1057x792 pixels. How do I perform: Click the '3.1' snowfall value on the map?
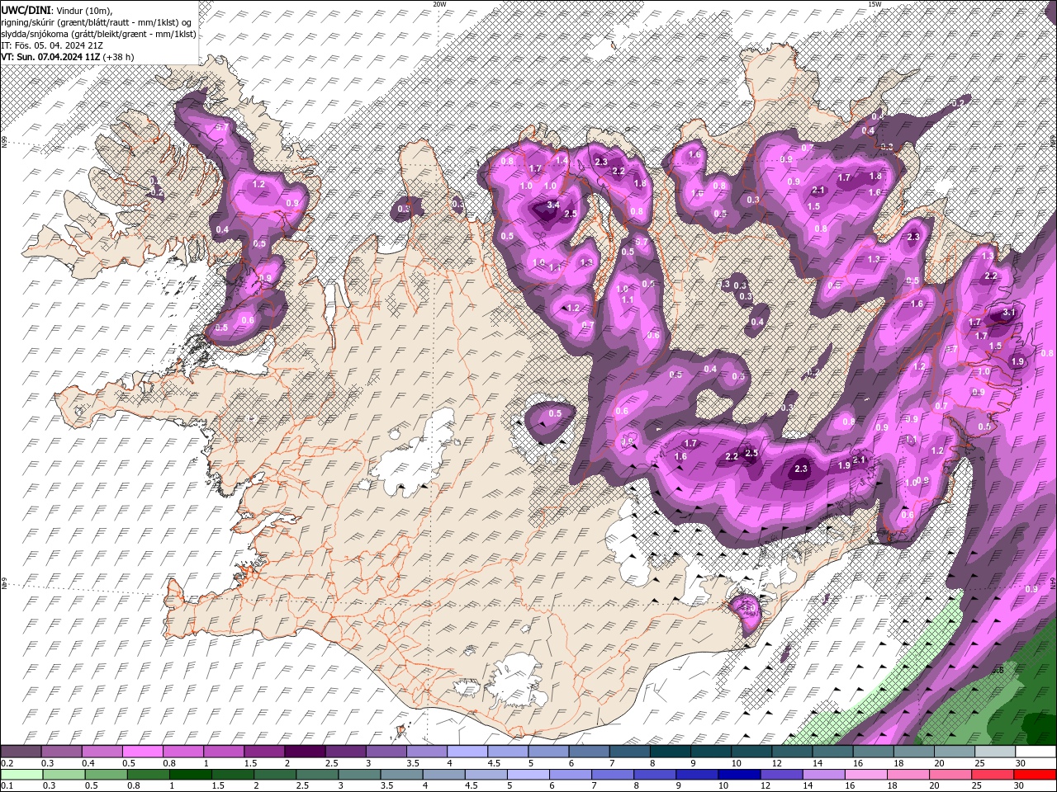coord(1008,313)
